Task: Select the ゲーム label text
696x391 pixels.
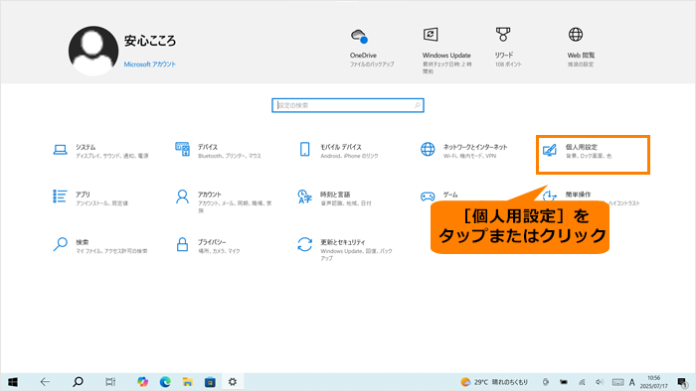Action: [x=450, y=195]
